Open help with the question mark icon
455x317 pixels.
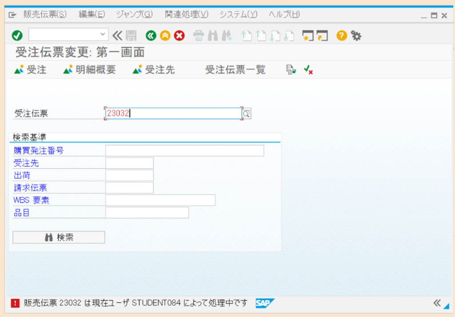[341, 36]
